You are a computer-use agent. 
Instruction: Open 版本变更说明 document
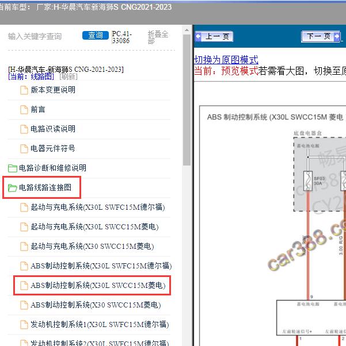53,90
